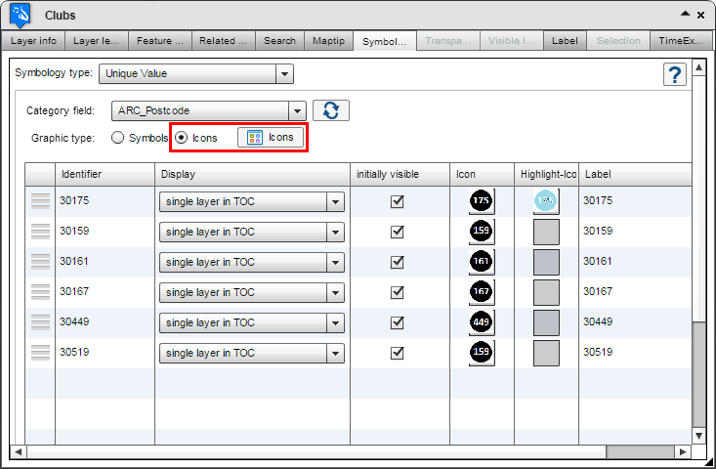The width and height of the screenshot is (716, 469).
Task: Uncheck initially visible for 30161
Action: [x=398, y=262]
